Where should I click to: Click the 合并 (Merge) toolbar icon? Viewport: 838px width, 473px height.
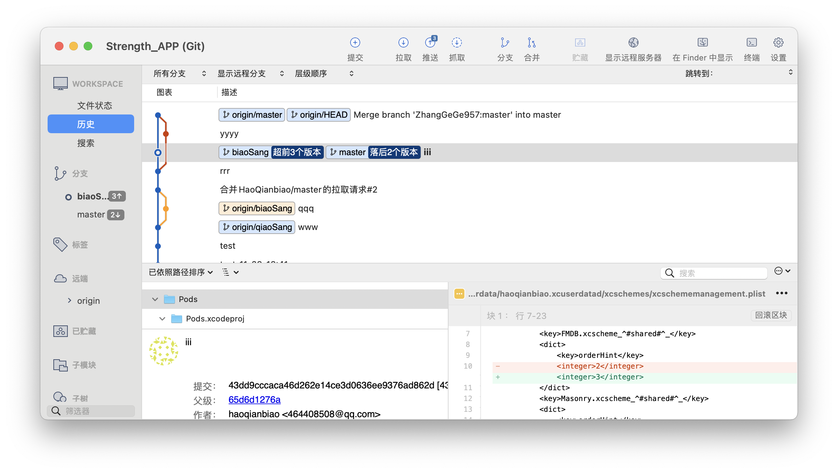[532, 43]
